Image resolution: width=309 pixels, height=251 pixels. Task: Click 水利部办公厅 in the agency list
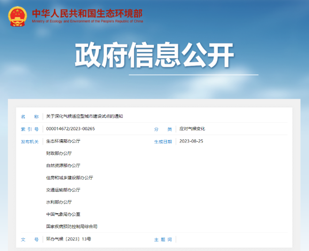click(59, 202)
